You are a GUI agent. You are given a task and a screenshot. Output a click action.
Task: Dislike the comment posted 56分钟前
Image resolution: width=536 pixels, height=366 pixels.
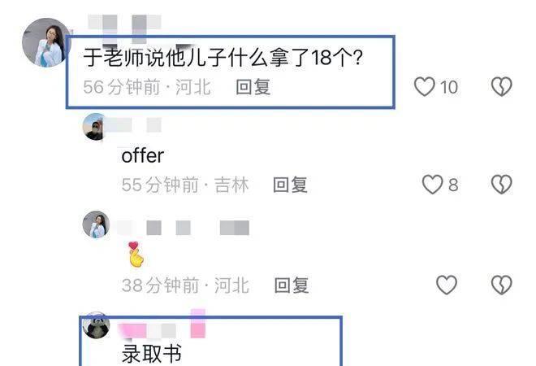501,87
